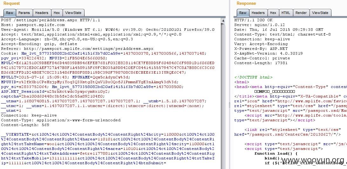Click the Referer header line
347x169 pixels.
(77, 49)
